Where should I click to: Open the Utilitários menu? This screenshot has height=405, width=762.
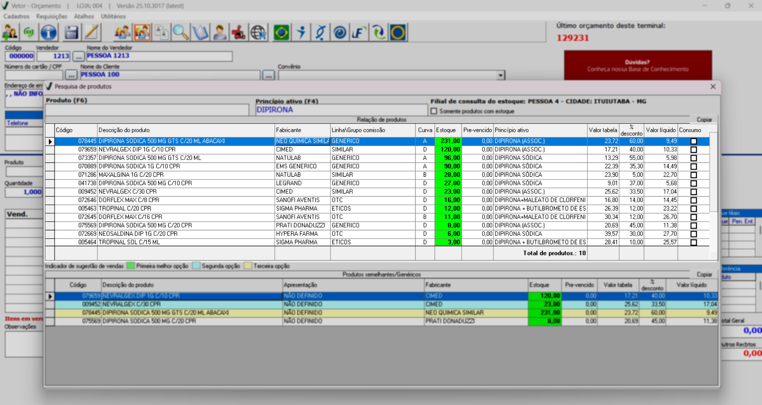point(113,16)
